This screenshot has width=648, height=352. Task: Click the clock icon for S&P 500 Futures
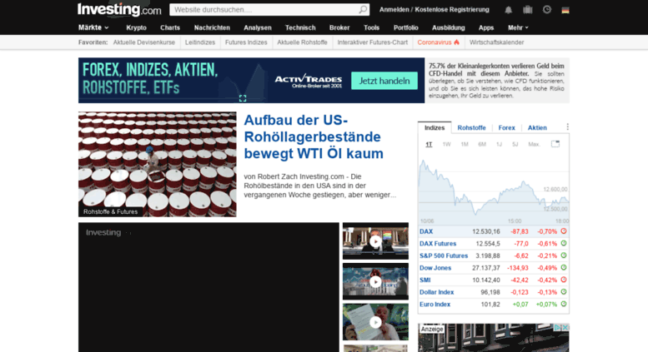[x=563, y=255]
